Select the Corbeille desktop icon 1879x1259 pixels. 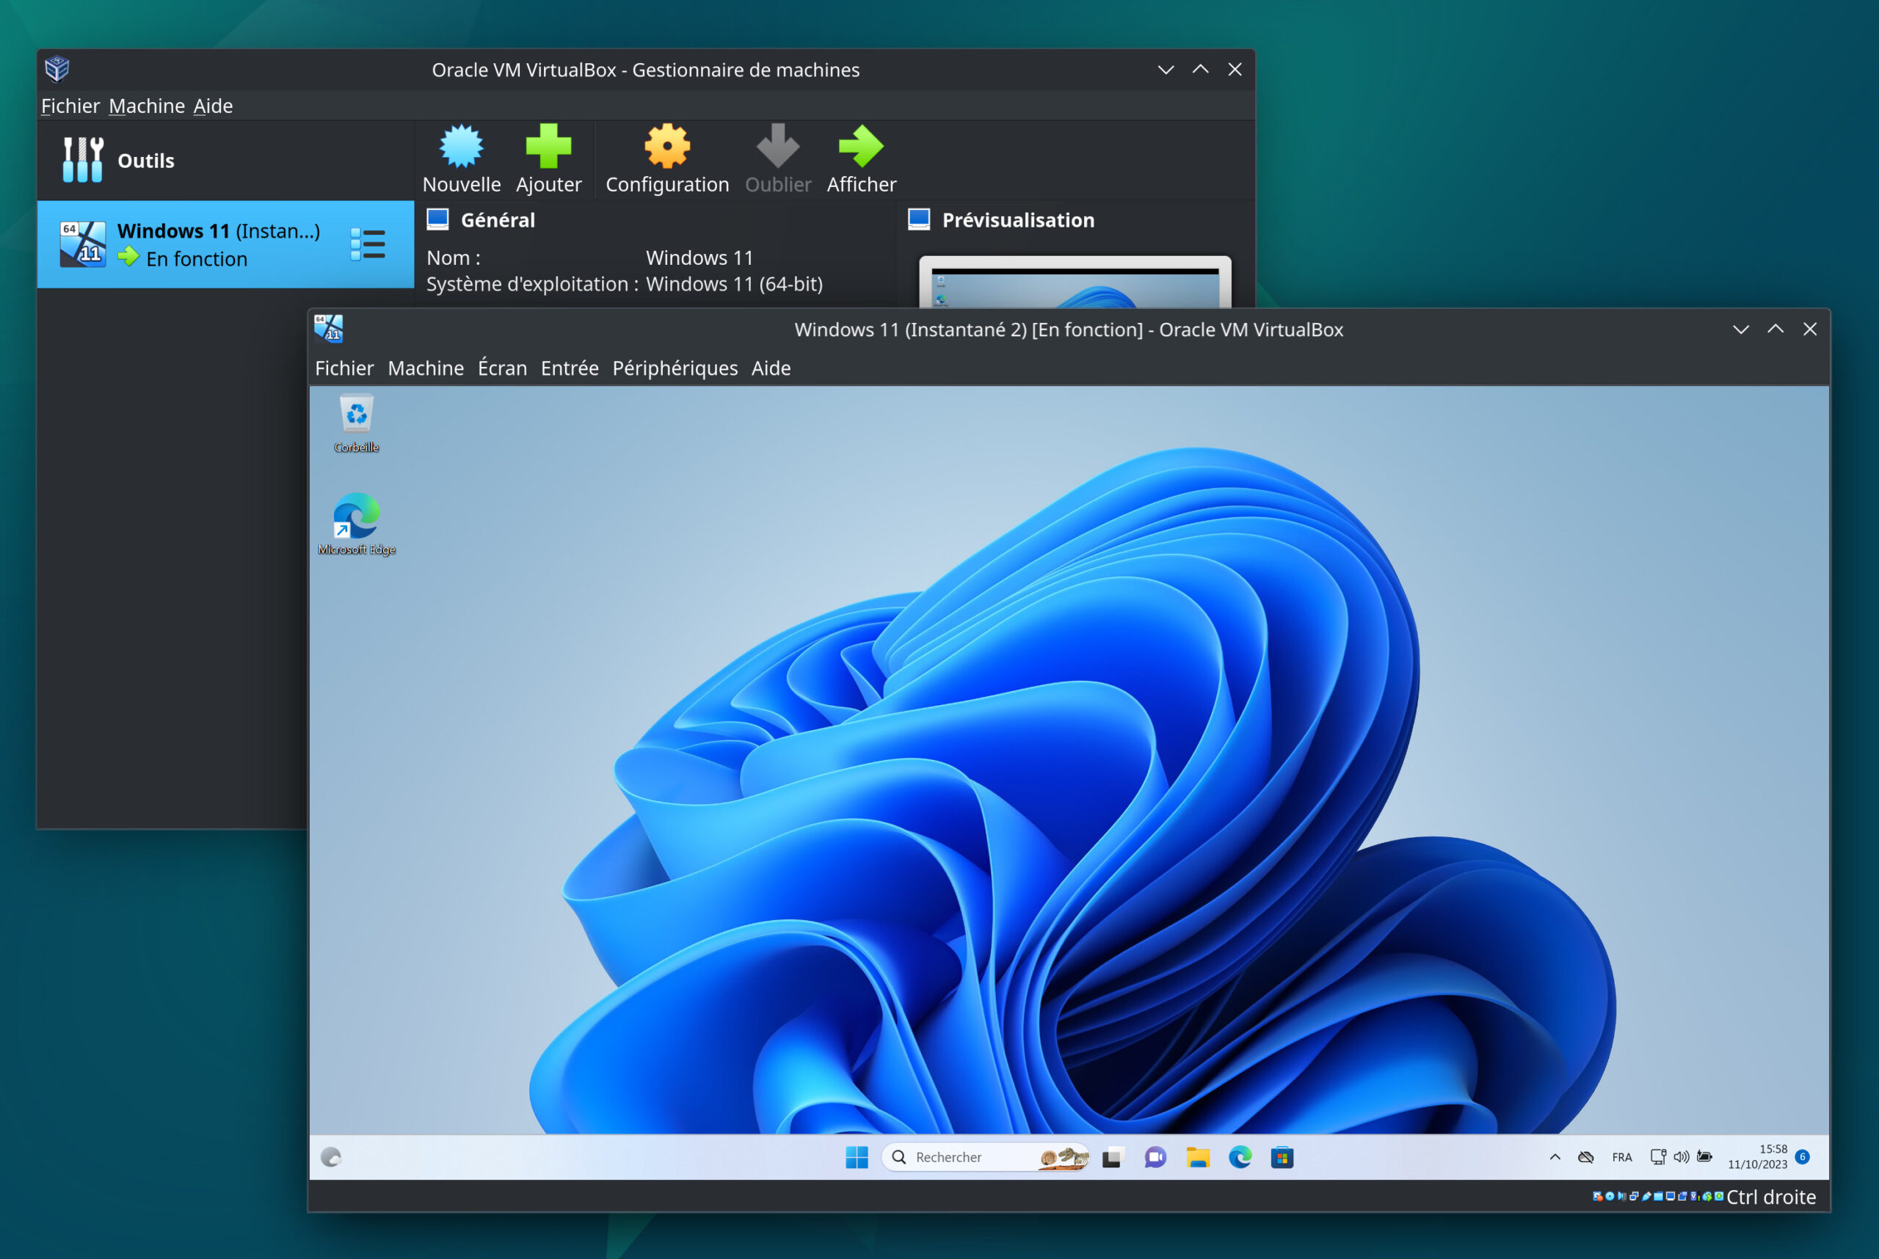[x=357, y=424]
